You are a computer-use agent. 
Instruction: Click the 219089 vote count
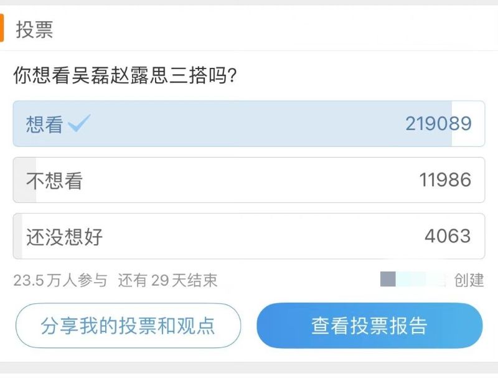tap(438, 124)
